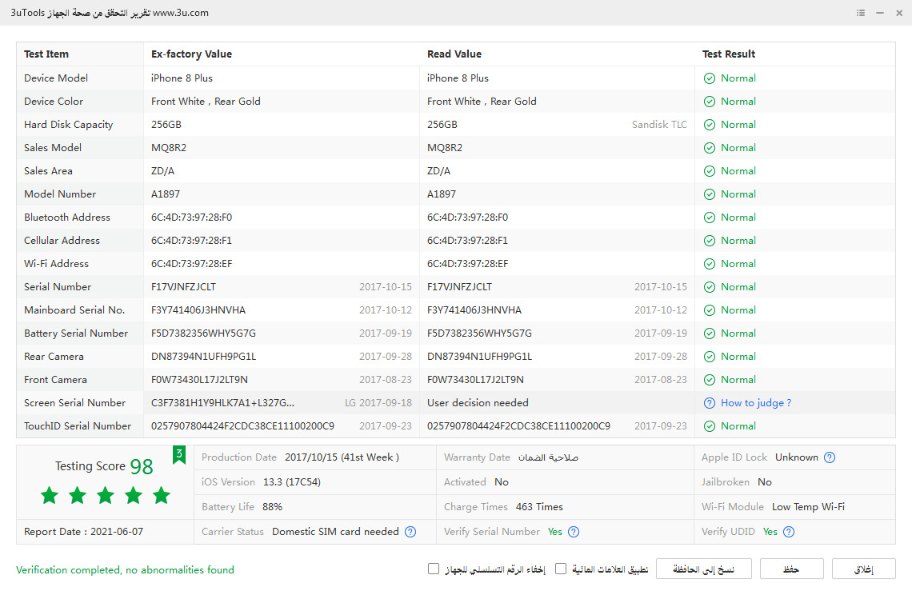This screenshot has height=599, width=912.
Task: Open the How to judge? link
Action: (x=755, y=403)
